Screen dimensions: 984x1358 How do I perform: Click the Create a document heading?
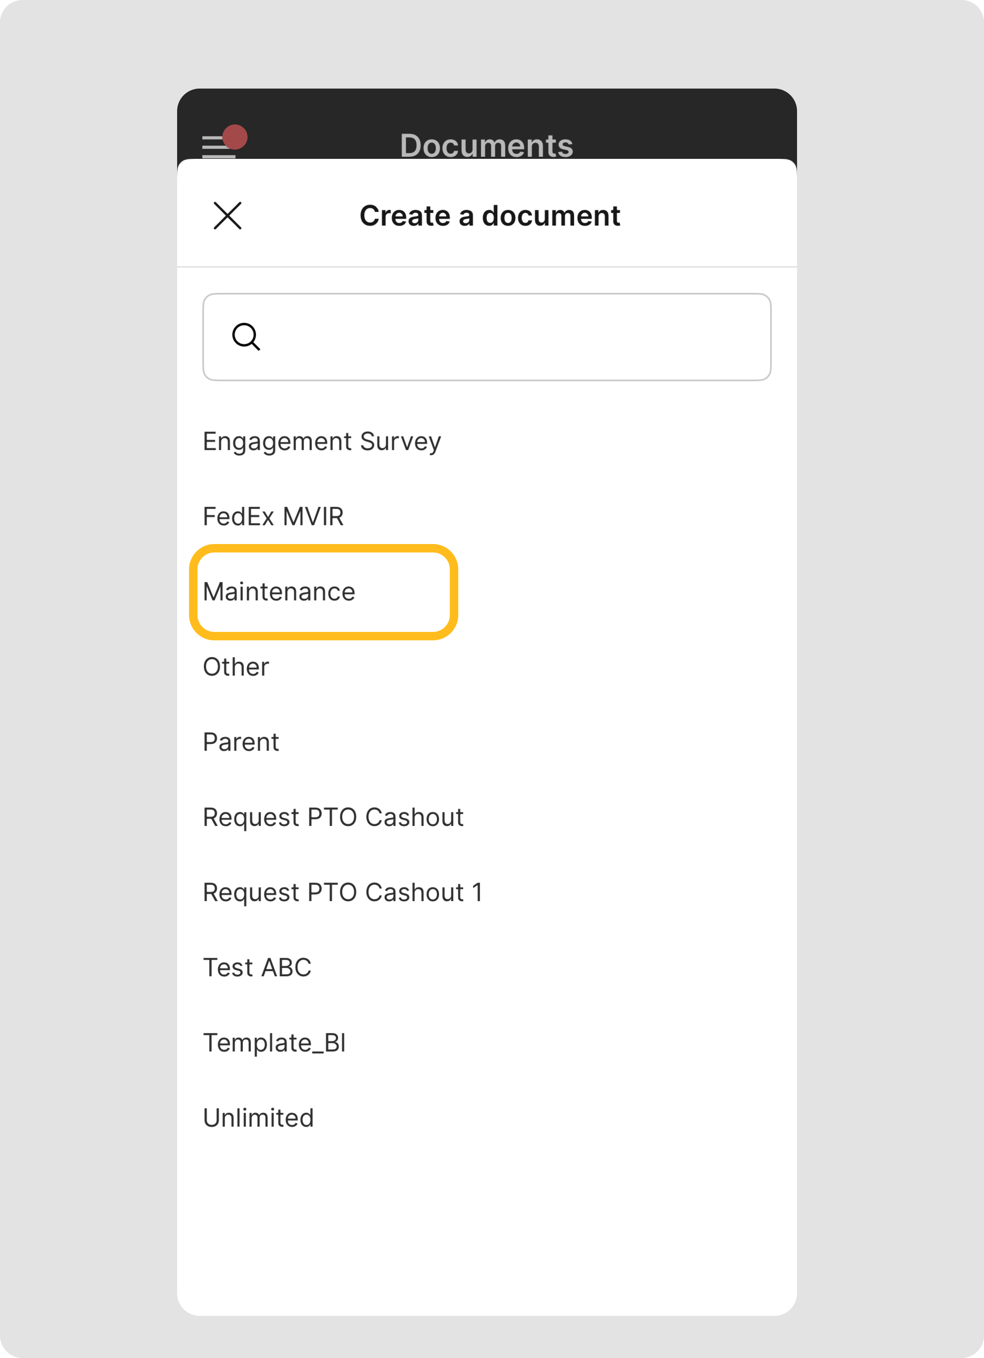tap(489, 215)
